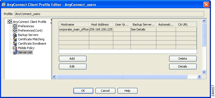The image size is (215, 98).
Task: Click the See Details cell
Action: click(143, 29)
